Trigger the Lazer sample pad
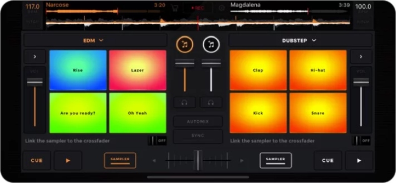 138,70
